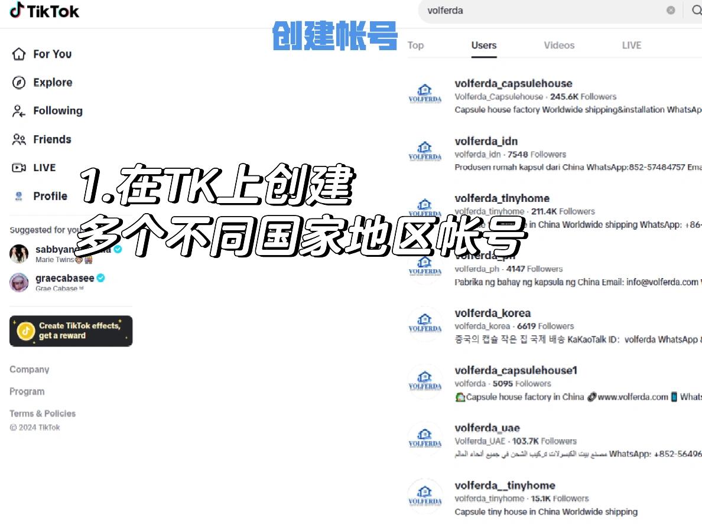This screenshot has height=526, width=702.
Task: Click Create TikTok effects coin icon
Action: click(26, 331)
